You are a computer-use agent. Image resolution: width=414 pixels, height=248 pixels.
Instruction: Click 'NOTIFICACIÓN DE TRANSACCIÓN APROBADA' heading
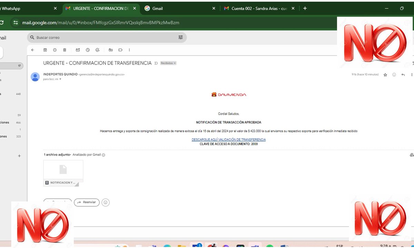click(x=229, y=122)
